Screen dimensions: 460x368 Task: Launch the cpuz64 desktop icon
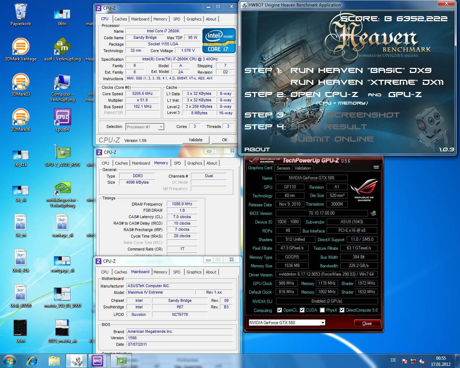coord(62,120)
